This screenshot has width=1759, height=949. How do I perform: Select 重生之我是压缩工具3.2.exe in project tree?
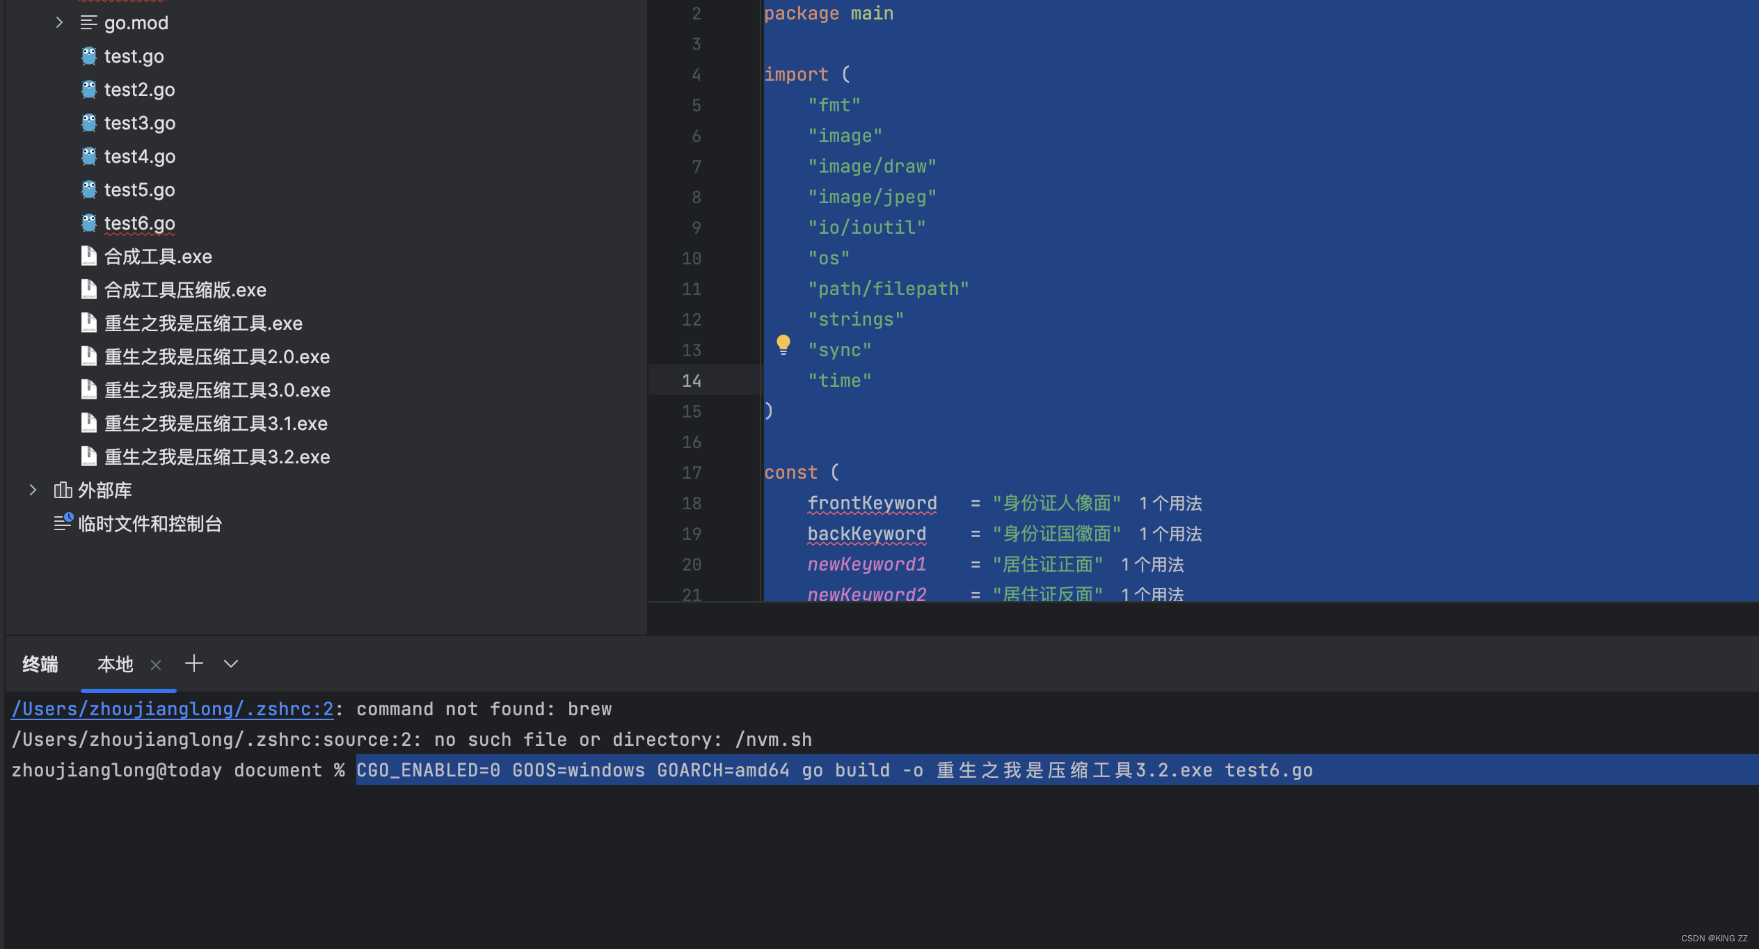(x=216, y=457)
